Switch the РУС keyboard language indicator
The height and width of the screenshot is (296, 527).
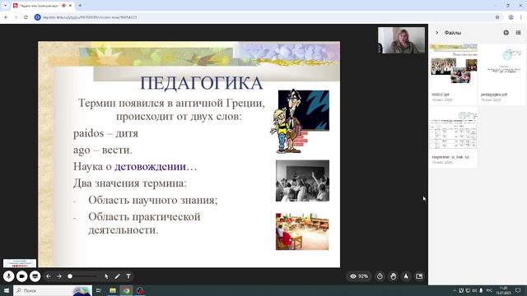coord(489,290)
